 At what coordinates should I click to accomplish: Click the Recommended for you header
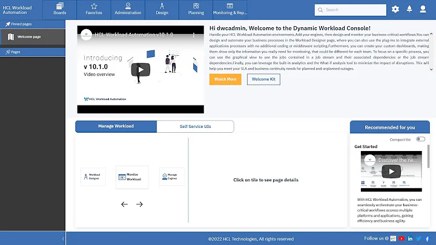tap(390, 127)
